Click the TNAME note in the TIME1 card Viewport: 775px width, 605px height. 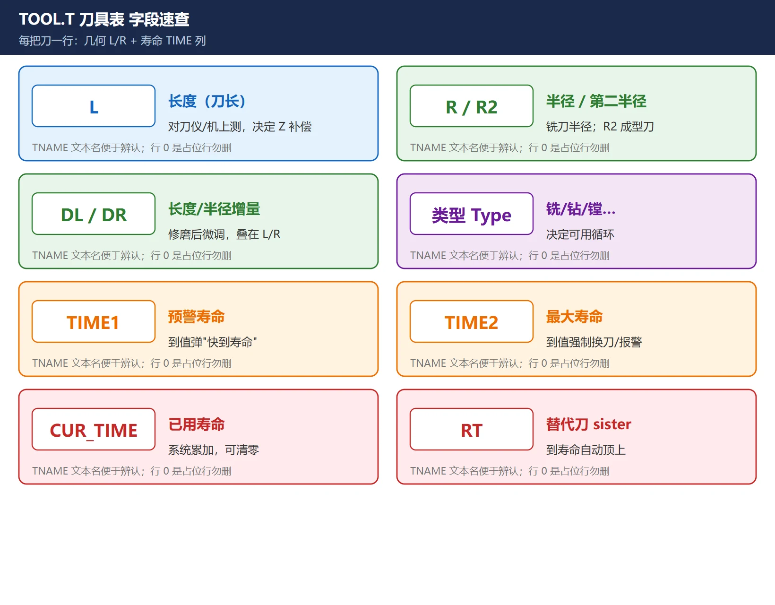[x=132, y=363]
